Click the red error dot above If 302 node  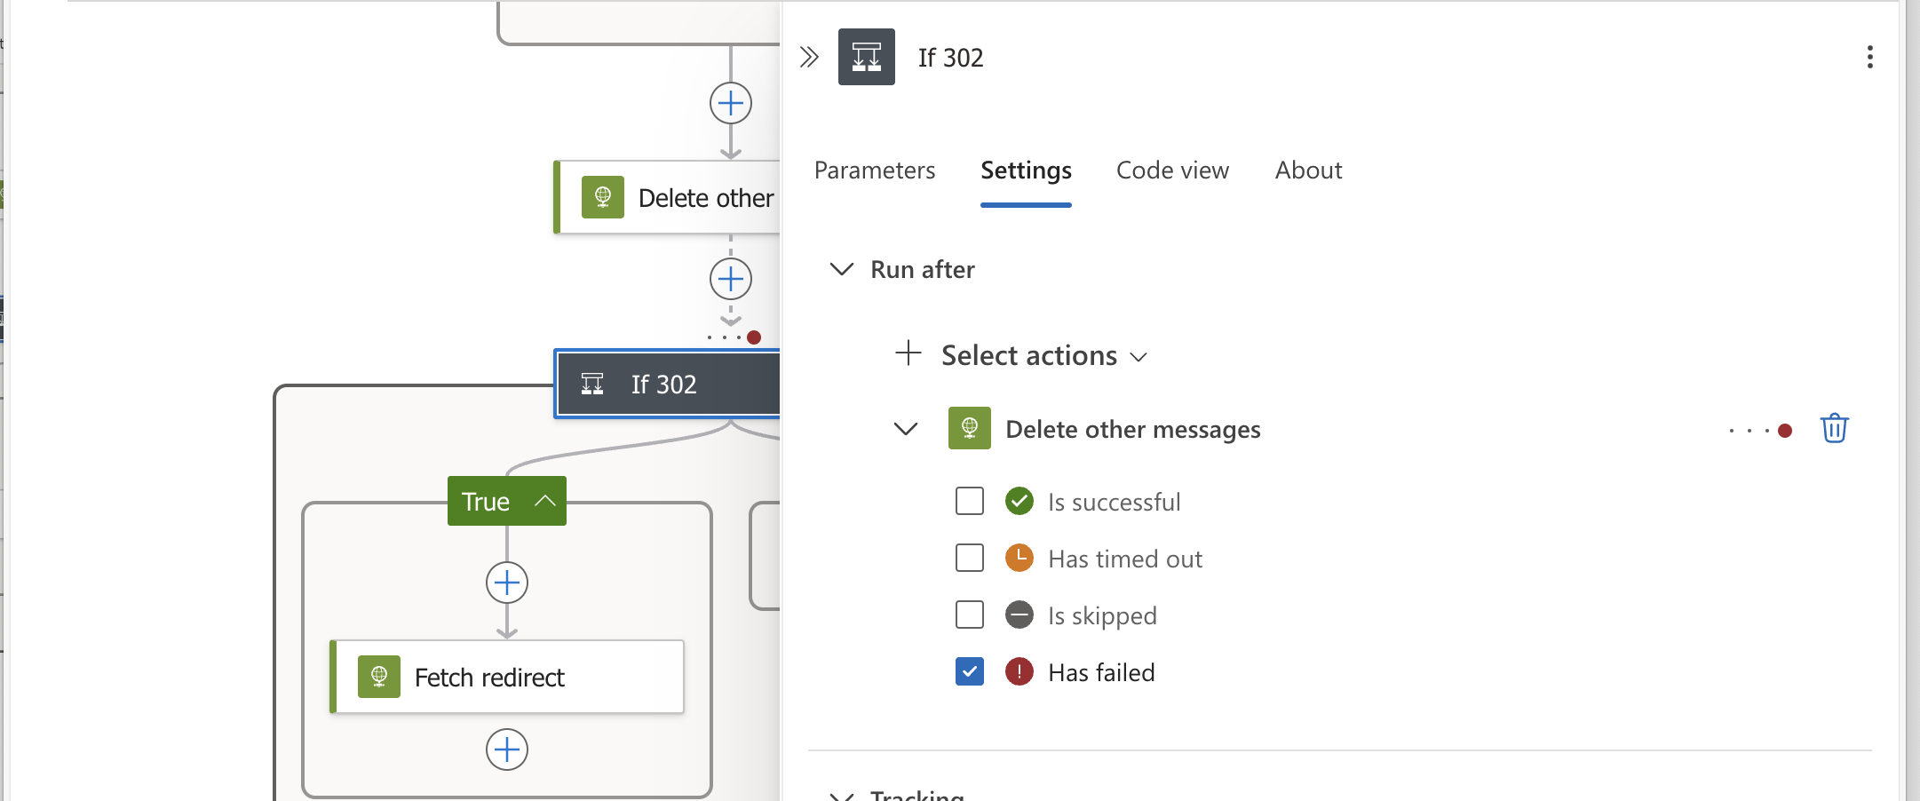pos(754,337)
